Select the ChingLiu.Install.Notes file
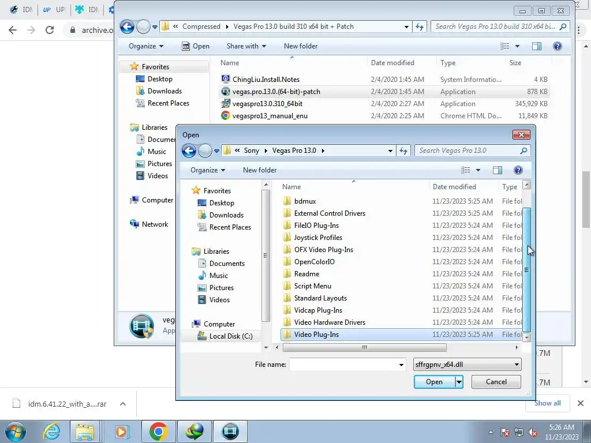The image size is (591, 443). (266, 80)
